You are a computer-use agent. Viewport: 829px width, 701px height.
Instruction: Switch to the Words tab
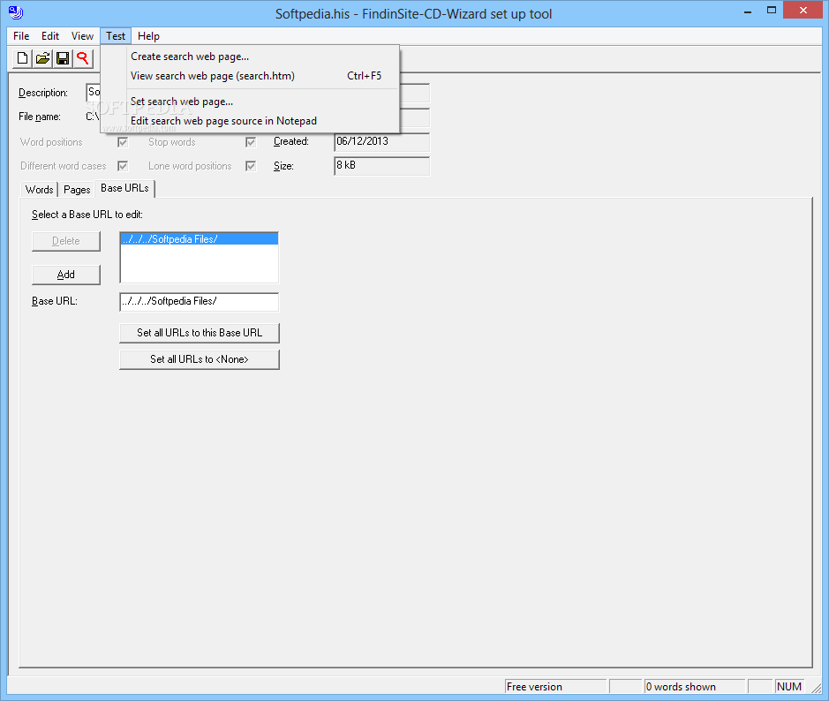(39, 190)
